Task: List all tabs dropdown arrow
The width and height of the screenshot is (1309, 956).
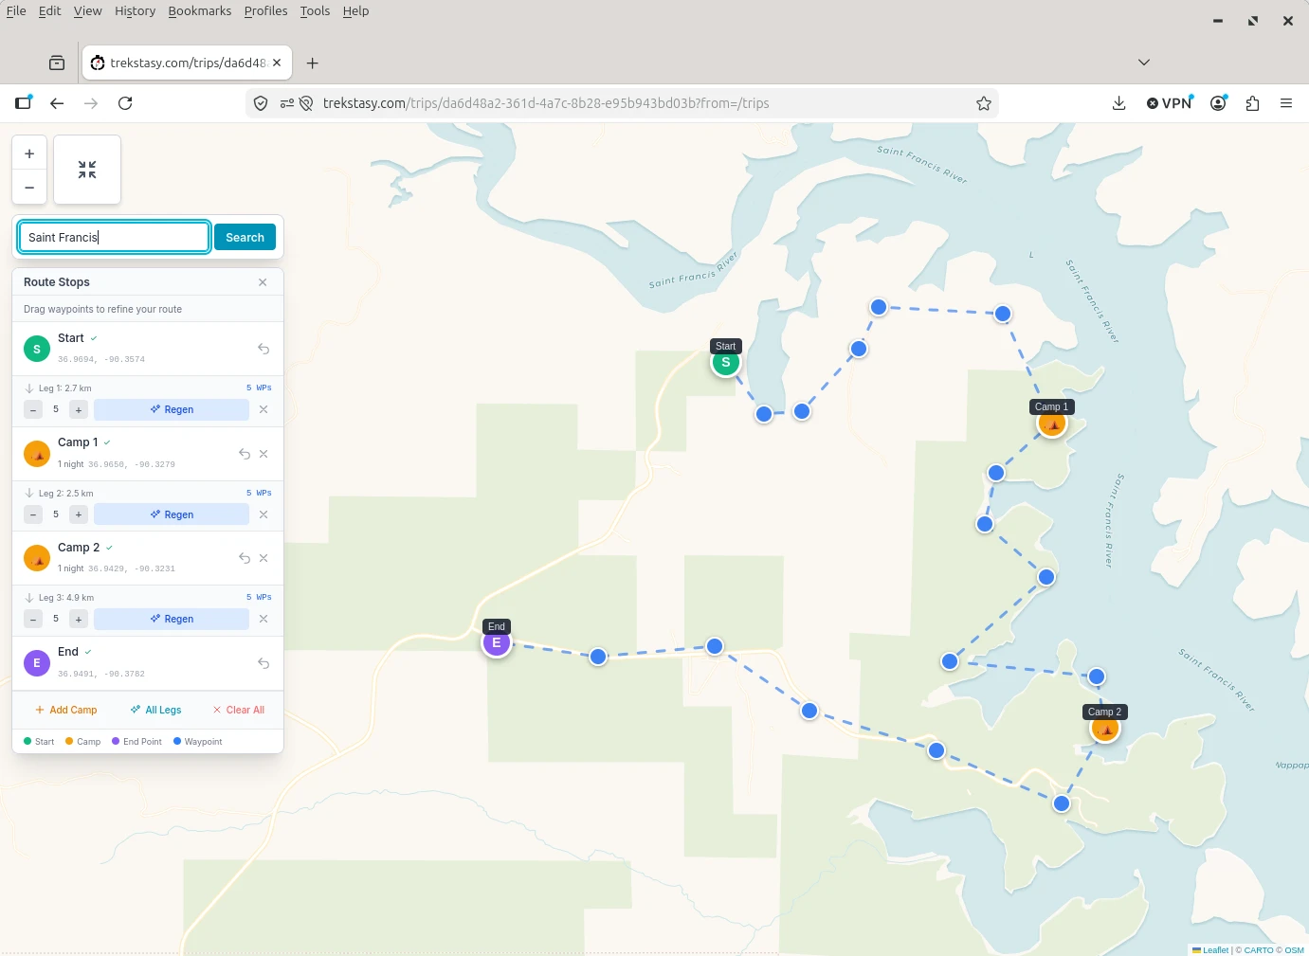Action: click(1144, 63)
